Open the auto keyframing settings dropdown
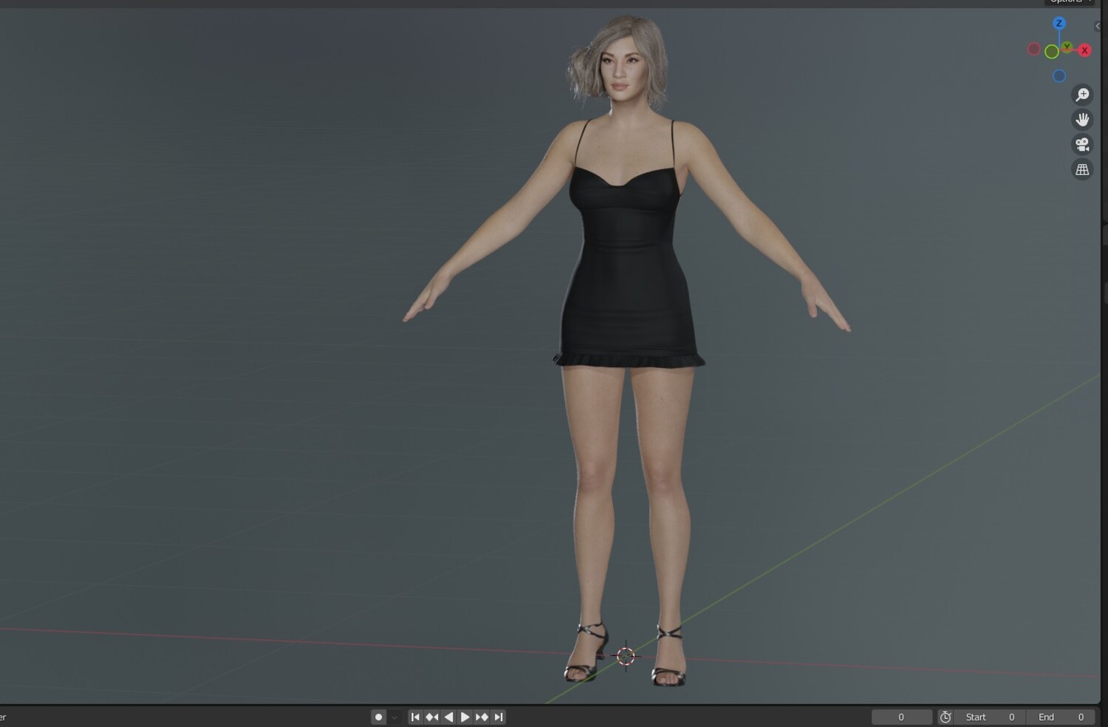Viewport: 1108px width, 727px height. (x=394, y=717)
